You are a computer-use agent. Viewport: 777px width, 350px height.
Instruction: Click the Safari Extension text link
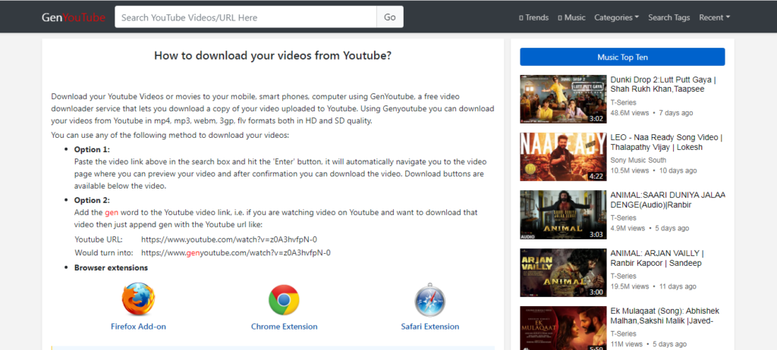pos(429,327)
